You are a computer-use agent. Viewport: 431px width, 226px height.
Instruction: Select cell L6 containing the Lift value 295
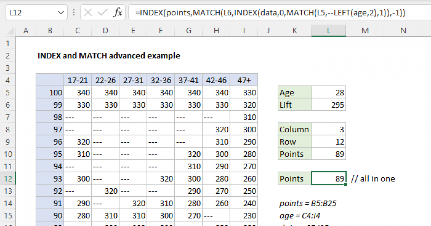[329, 105]
